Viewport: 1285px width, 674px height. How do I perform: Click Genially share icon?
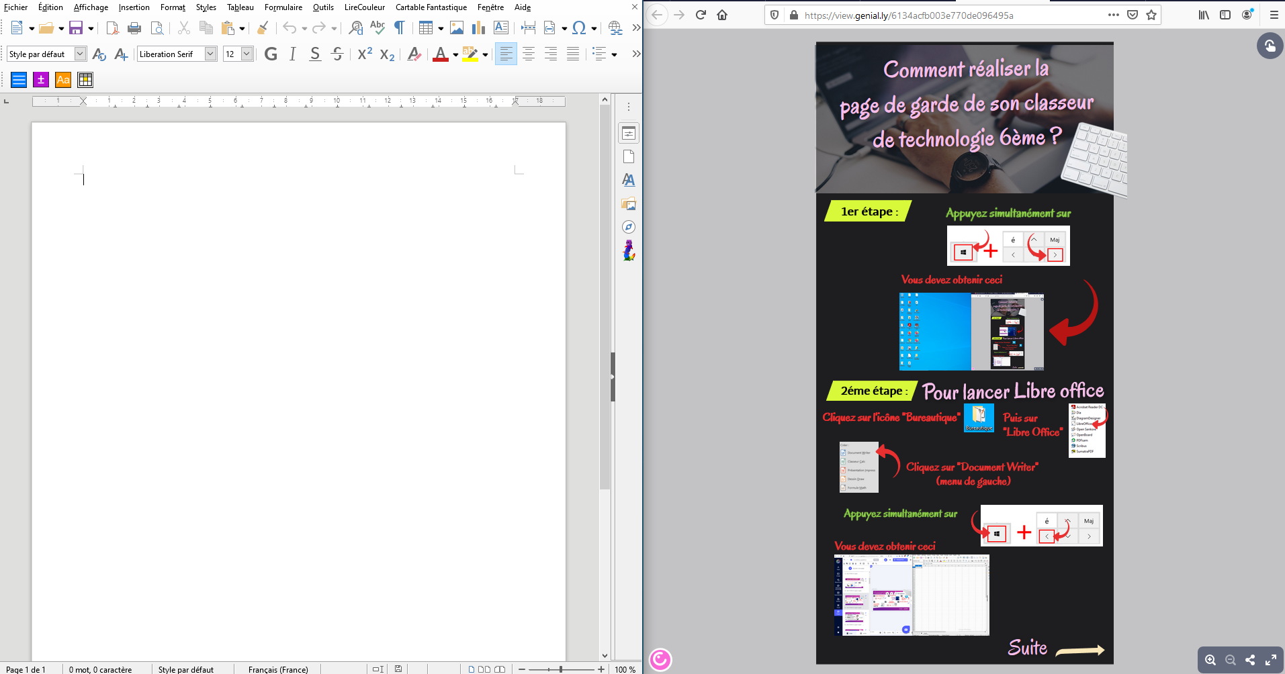(1250, 660)
